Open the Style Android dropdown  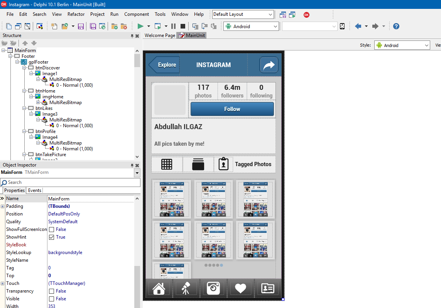coord(427,45)
